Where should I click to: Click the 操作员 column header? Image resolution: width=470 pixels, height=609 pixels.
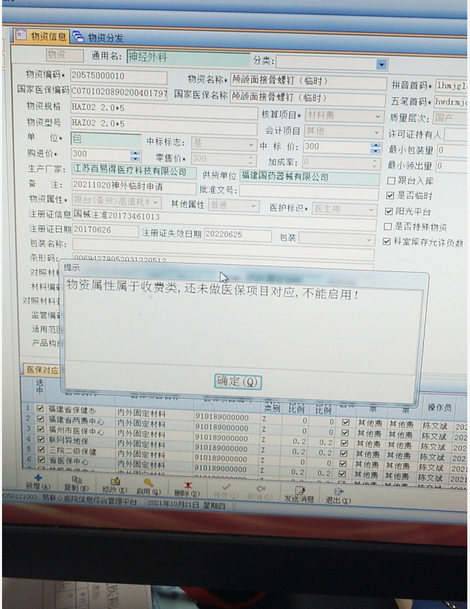tap(439, 407)
